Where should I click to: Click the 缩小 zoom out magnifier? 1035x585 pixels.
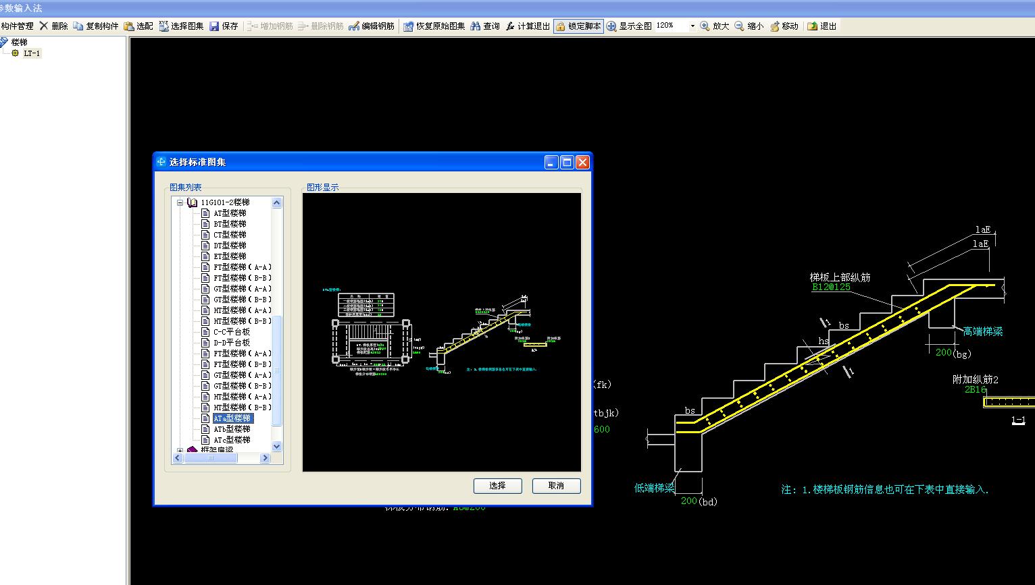pos(739,26)
